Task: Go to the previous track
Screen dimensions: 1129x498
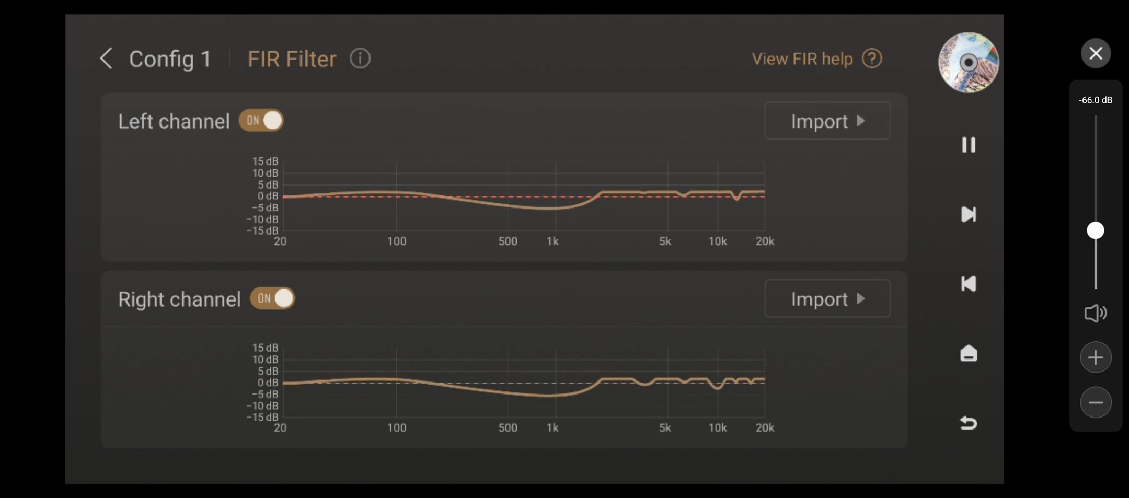Action: [x=969, y=284]
